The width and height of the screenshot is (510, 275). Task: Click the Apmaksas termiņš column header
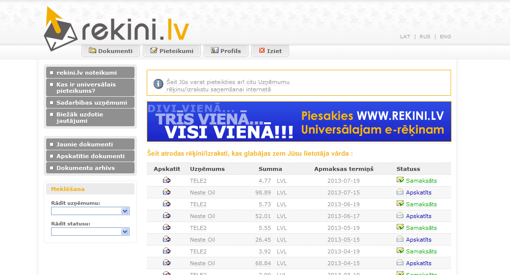point(344,169)
